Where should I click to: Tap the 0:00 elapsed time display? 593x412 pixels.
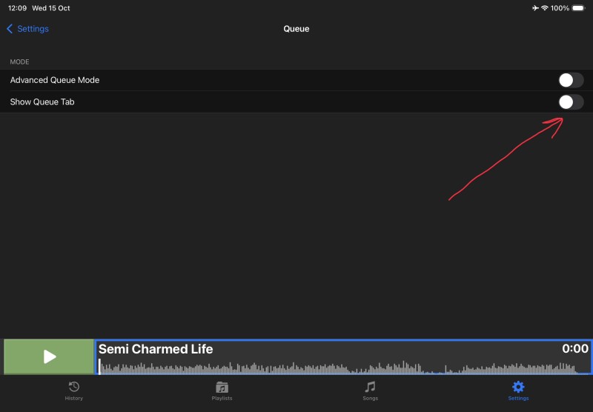point(574,349)
